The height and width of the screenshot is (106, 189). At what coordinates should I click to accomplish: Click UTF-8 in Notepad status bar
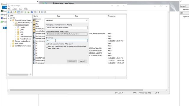pyautogui.click(x=157, y=93)
